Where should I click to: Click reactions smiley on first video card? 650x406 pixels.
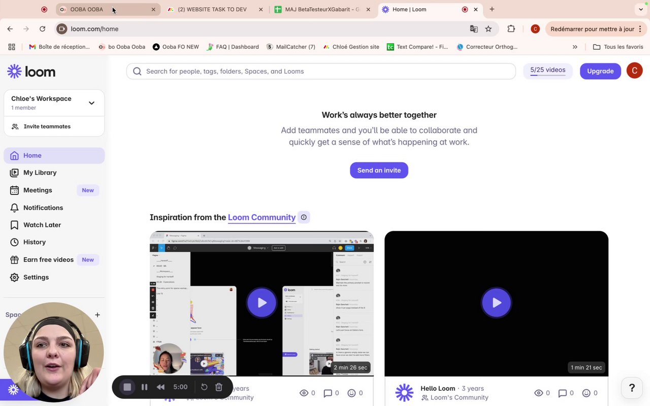[351, 393]
